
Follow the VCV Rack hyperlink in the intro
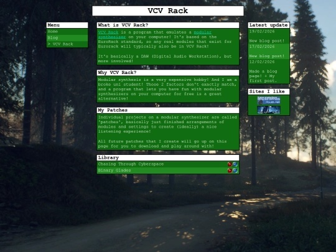[x=108, y=32]
